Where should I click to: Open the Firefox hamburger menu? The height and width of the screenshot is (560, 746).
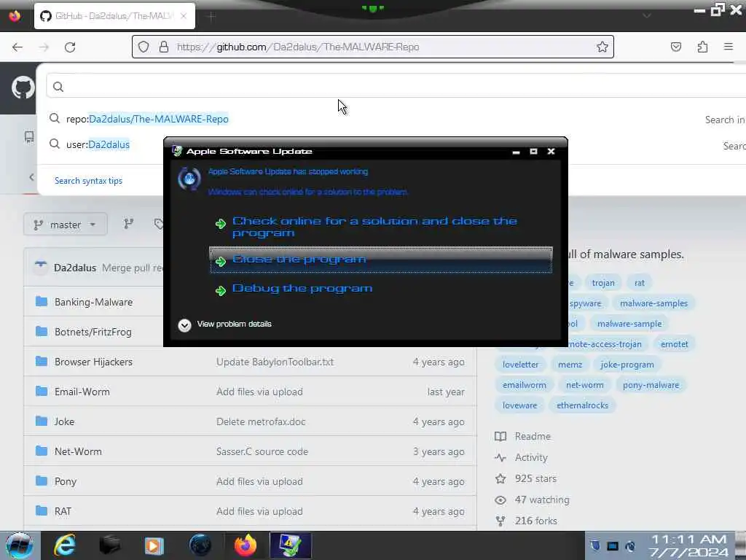click(x=729, y=47)
